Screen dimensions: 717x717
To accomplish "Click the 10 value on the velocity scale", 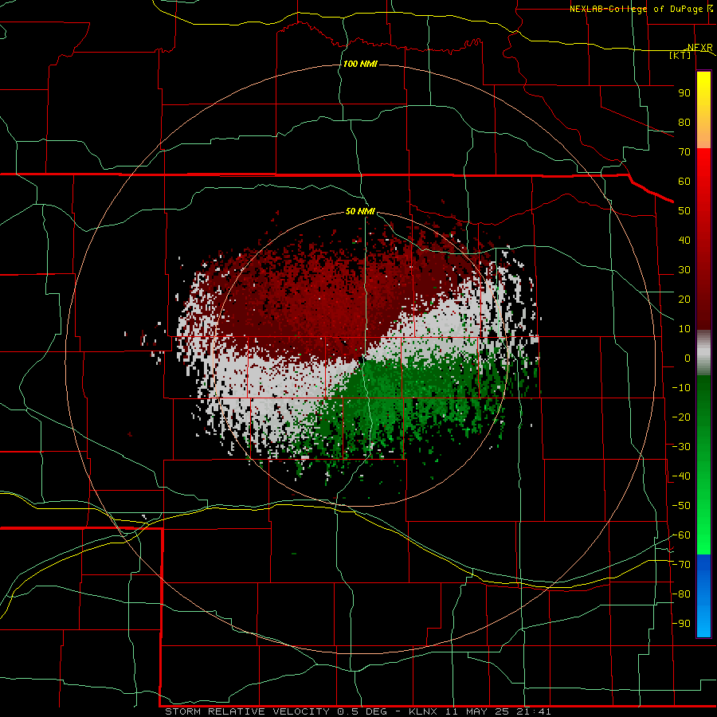I will (x=684, y=329).
